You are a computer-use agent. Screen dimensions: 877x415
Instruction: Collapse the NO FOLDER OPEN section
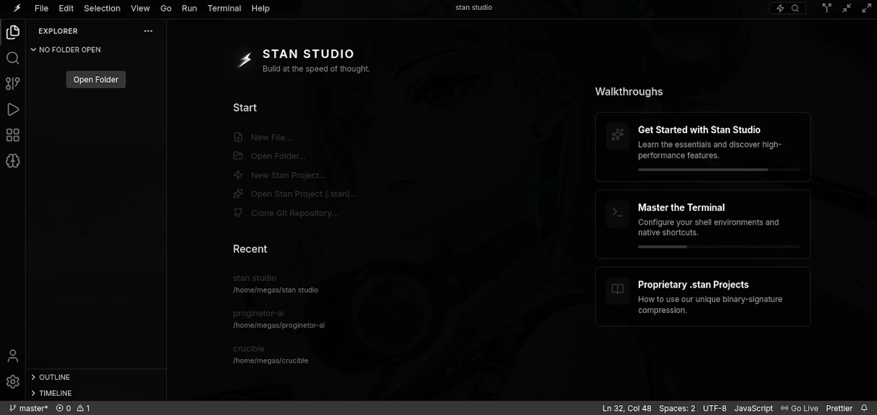coord(65,50)
